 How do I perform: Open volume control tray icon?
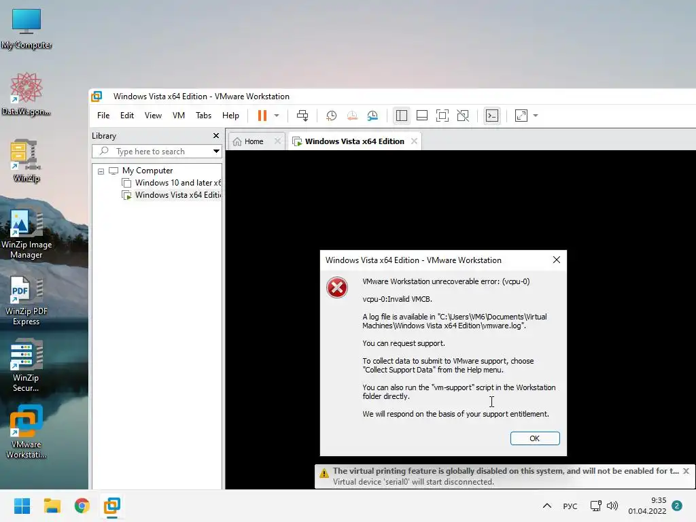click(612, 506)
